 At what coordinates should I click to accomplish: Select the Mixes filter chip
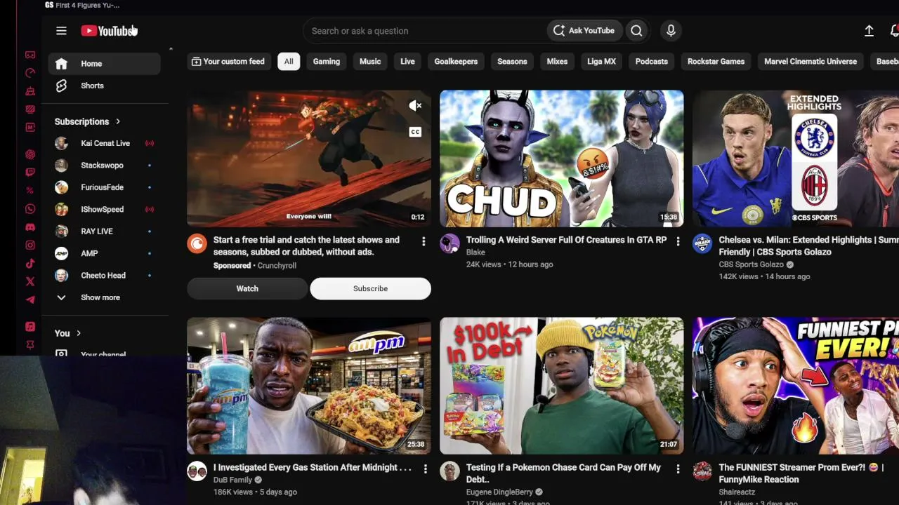(x=557, y=62)
